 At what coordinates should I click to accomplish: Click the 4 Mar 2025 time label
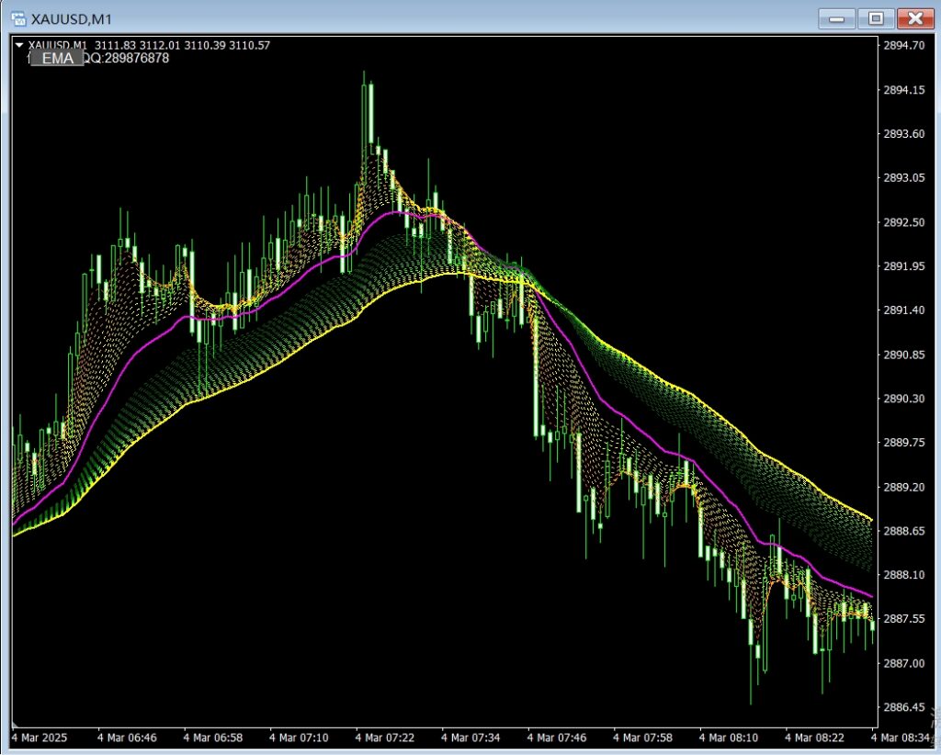tap(40, 738)
